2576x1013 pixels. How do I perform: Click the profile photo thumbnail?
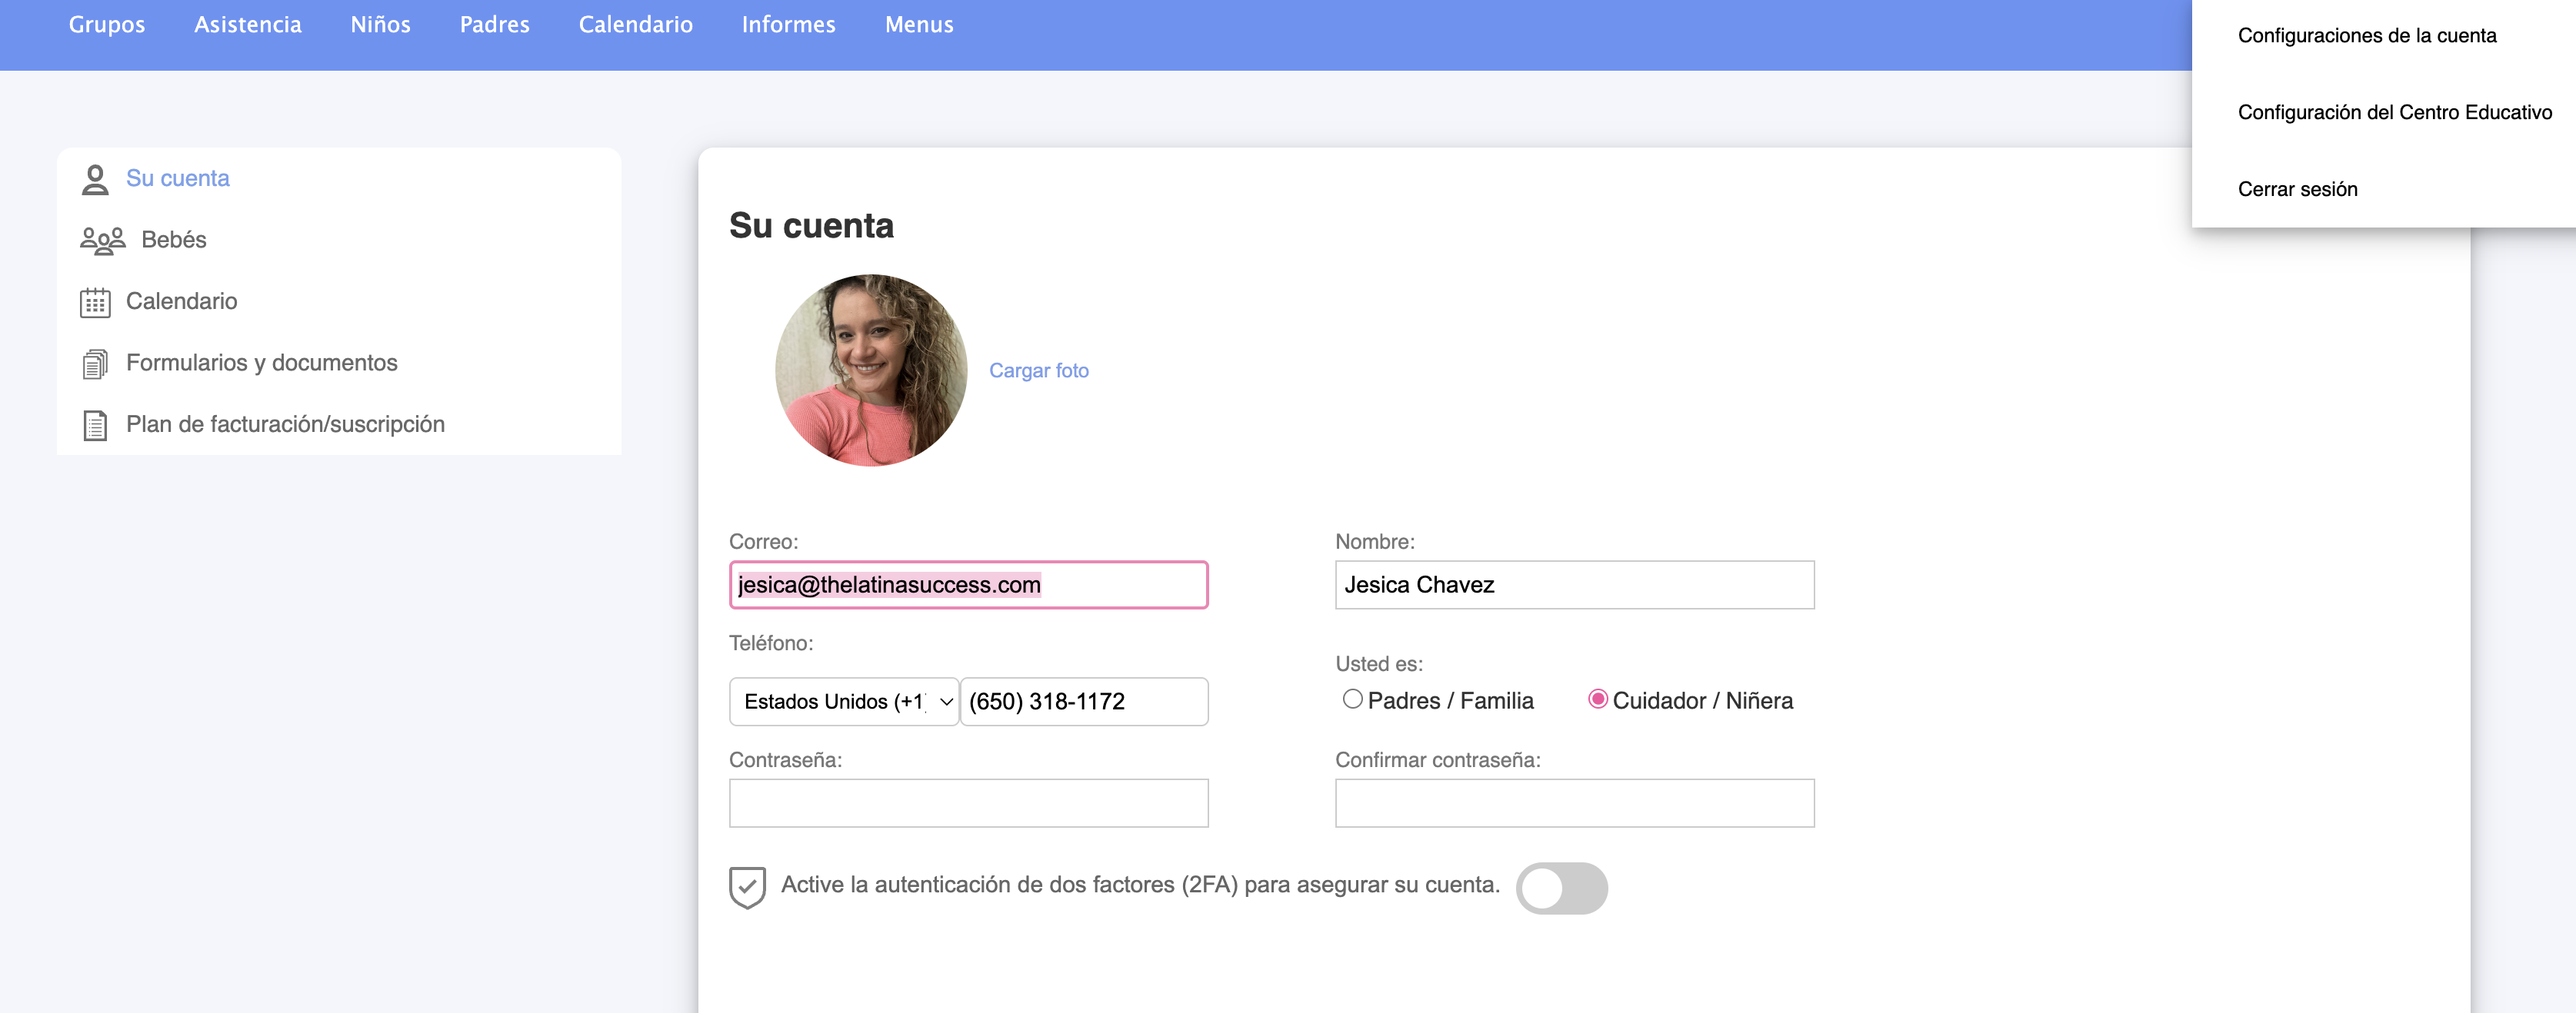(871, 370)
